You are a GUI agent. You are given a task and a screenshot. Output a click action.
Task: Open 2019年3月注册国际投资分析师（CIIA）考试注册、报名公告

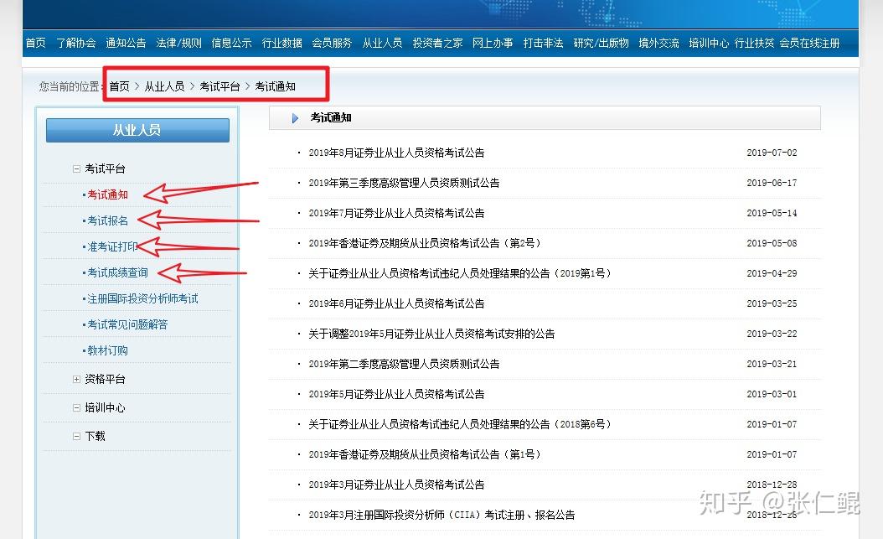tap(441, 515)
